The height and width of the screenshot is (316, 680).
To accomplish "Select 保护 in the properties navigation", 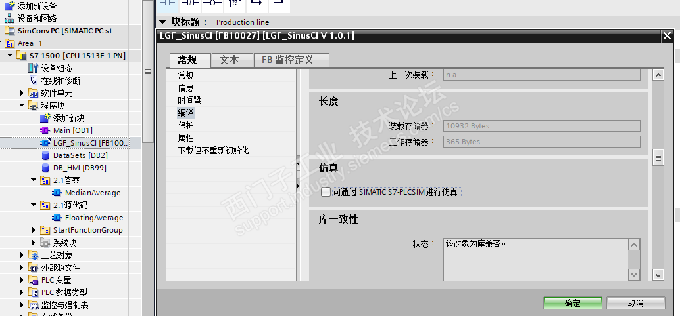I will click(186, 126).
